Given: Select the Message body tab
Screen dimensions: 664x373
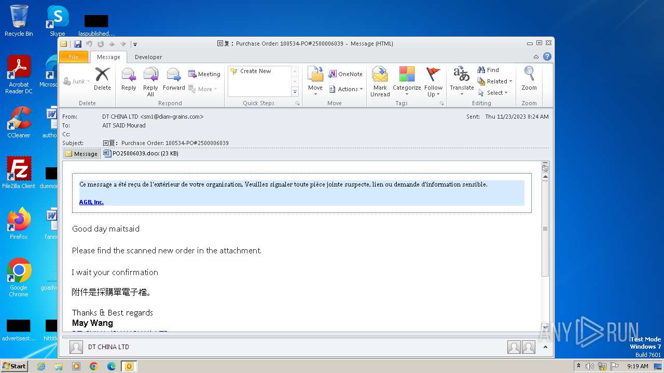Looking at the screenshot, I should [81, 154].
